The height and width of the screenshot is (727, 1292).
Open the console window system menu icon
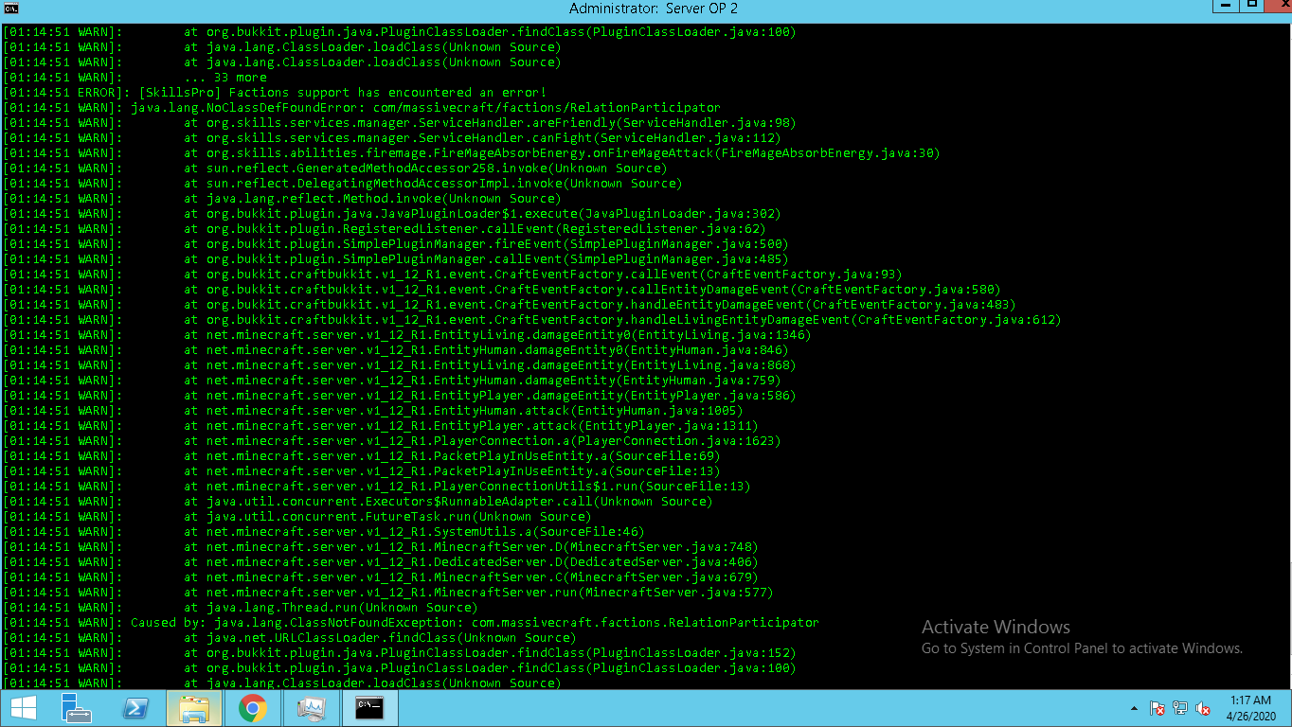11,9
